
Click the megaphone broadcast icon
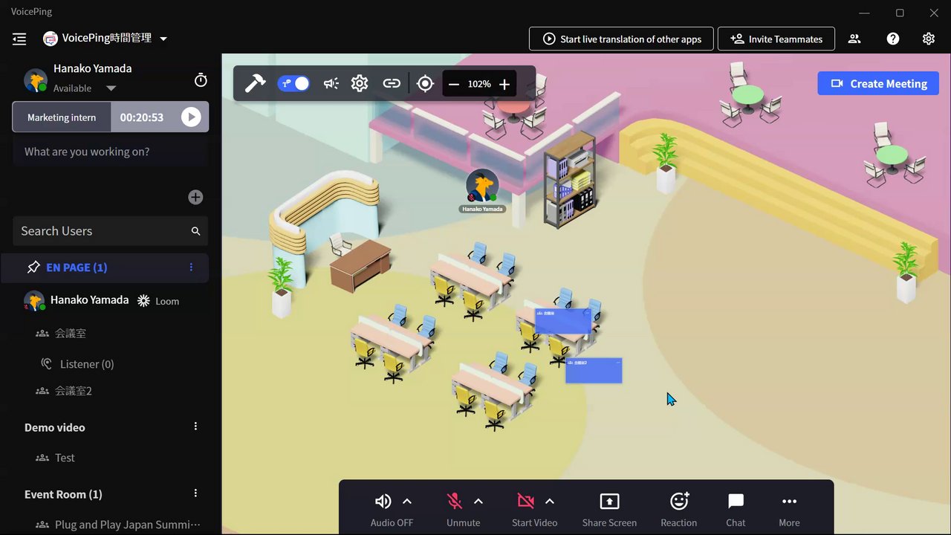click(331, 84)
